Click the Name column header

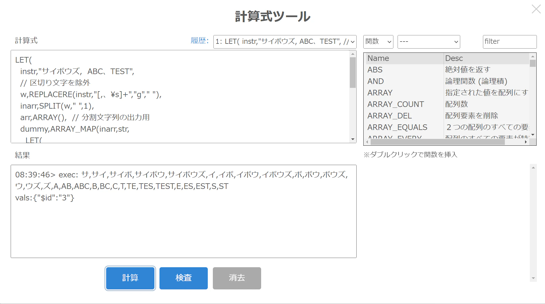click(378, 58)
